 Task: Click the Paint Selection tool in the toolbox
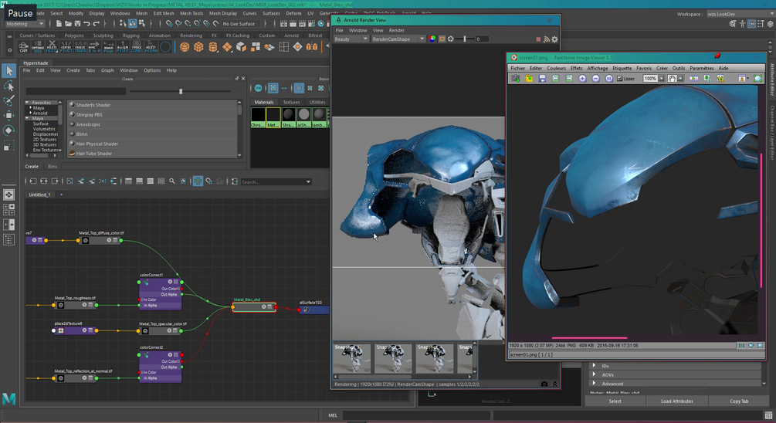click(x=9, y=100)
